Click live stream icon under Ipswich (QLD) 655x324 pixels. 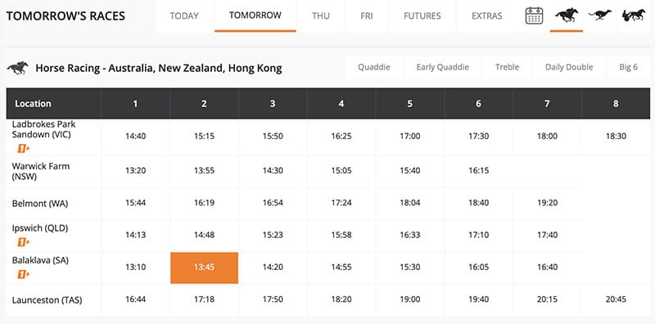24,241
